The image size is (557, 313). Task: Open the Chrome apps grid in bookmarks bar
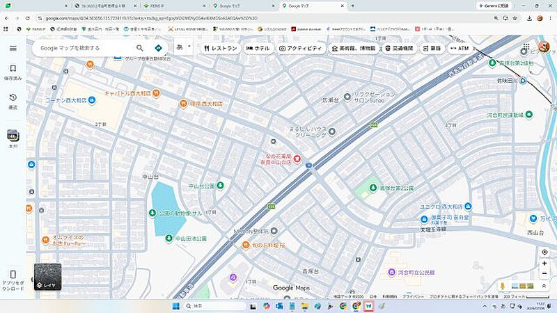[x=6, y=29]
